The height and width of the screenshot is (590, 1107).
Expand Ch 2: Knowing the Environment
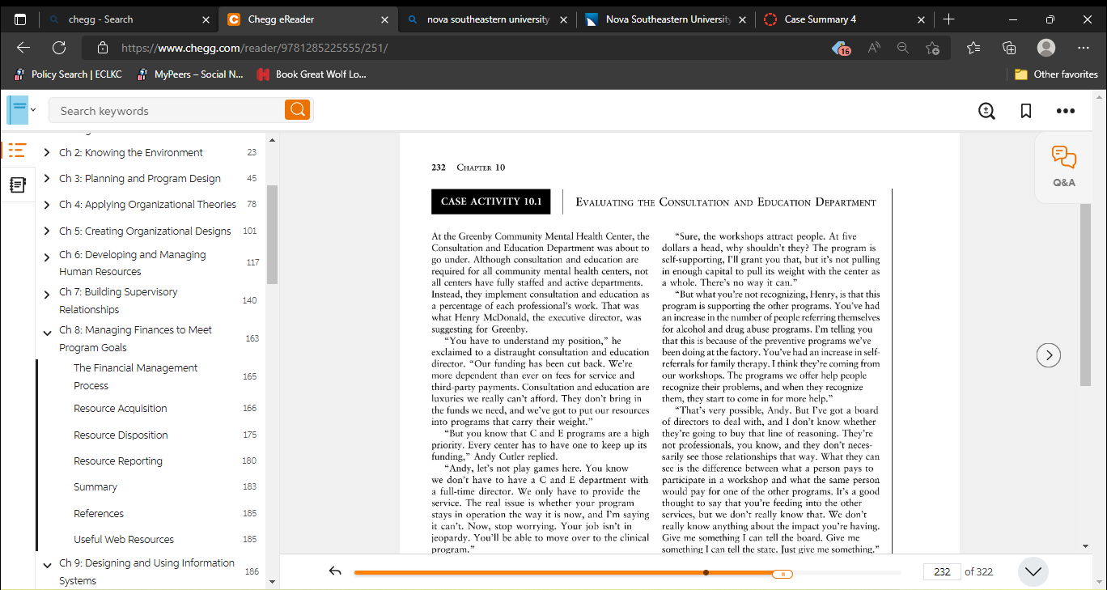pyautogui.click(x=46, y=152)
